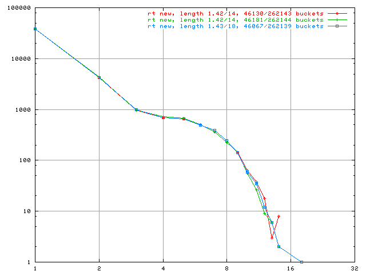Select the red legend entry with 46130/262143 buckets
Viewport: 366px width, 275px height.
pos(236,14)
